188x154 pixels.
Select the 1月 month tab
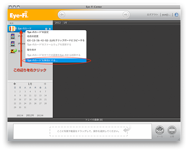click(65, 23)
